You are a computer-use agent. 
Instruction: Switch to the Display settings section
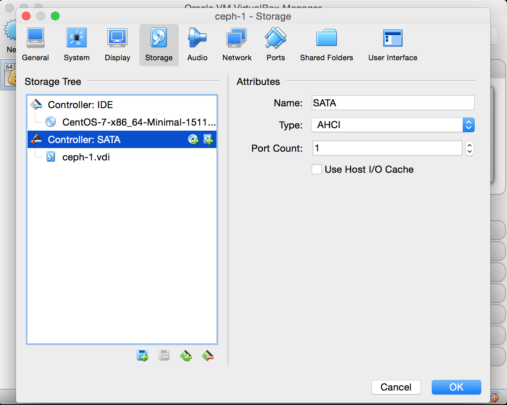pyautogui.click(x=117, y=45)
